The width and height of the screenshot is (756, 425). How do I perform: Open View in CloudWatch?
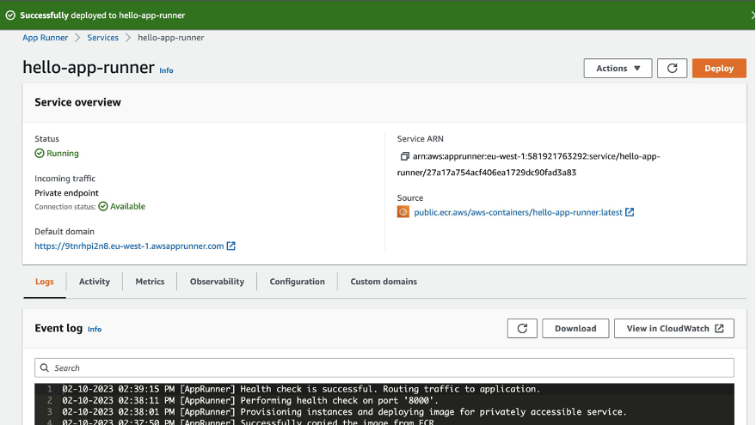coord(674,328)
